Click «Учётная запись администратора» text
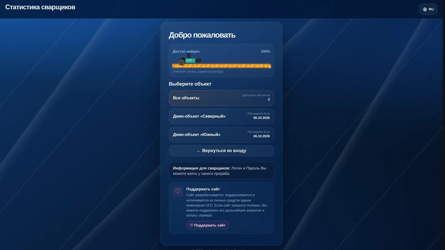Screen dimensions: 445x250 point(198,71)
